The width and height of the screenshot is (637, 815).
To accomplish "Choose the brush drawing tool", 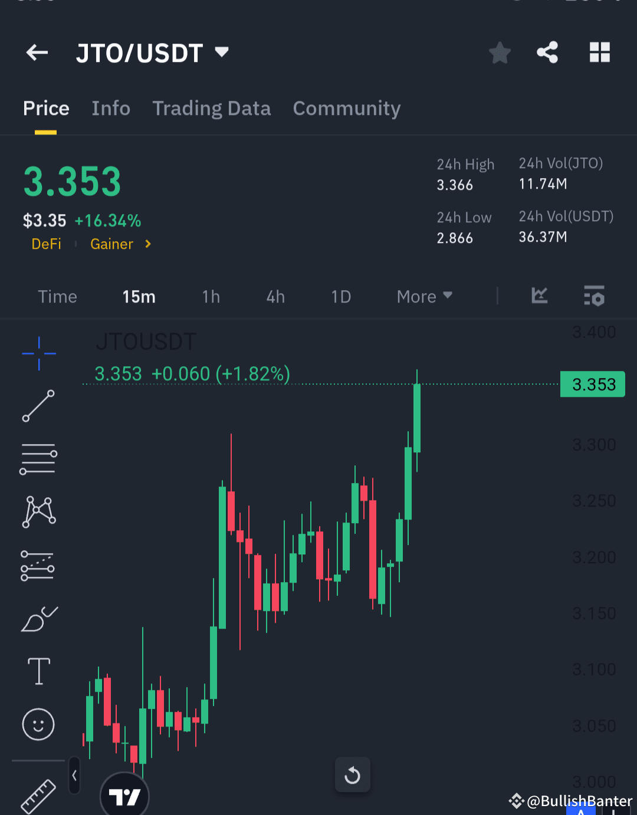I will [38, 618].
